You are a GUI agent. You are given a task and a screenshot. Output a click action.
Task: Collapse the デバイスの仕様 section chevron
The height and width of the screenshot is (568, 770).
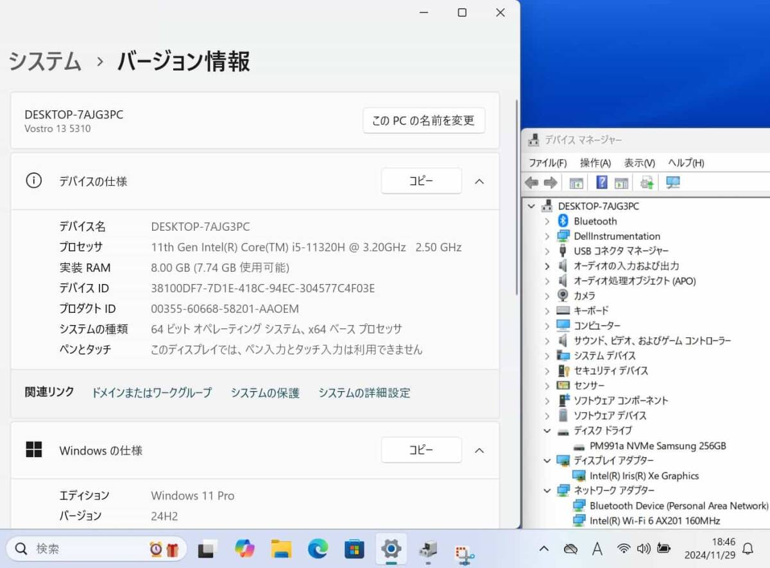[x=479, y=181]
